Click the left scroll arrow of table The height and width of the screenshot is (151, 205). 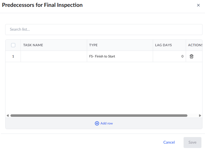pyautogui.click(x=8, y=116)
